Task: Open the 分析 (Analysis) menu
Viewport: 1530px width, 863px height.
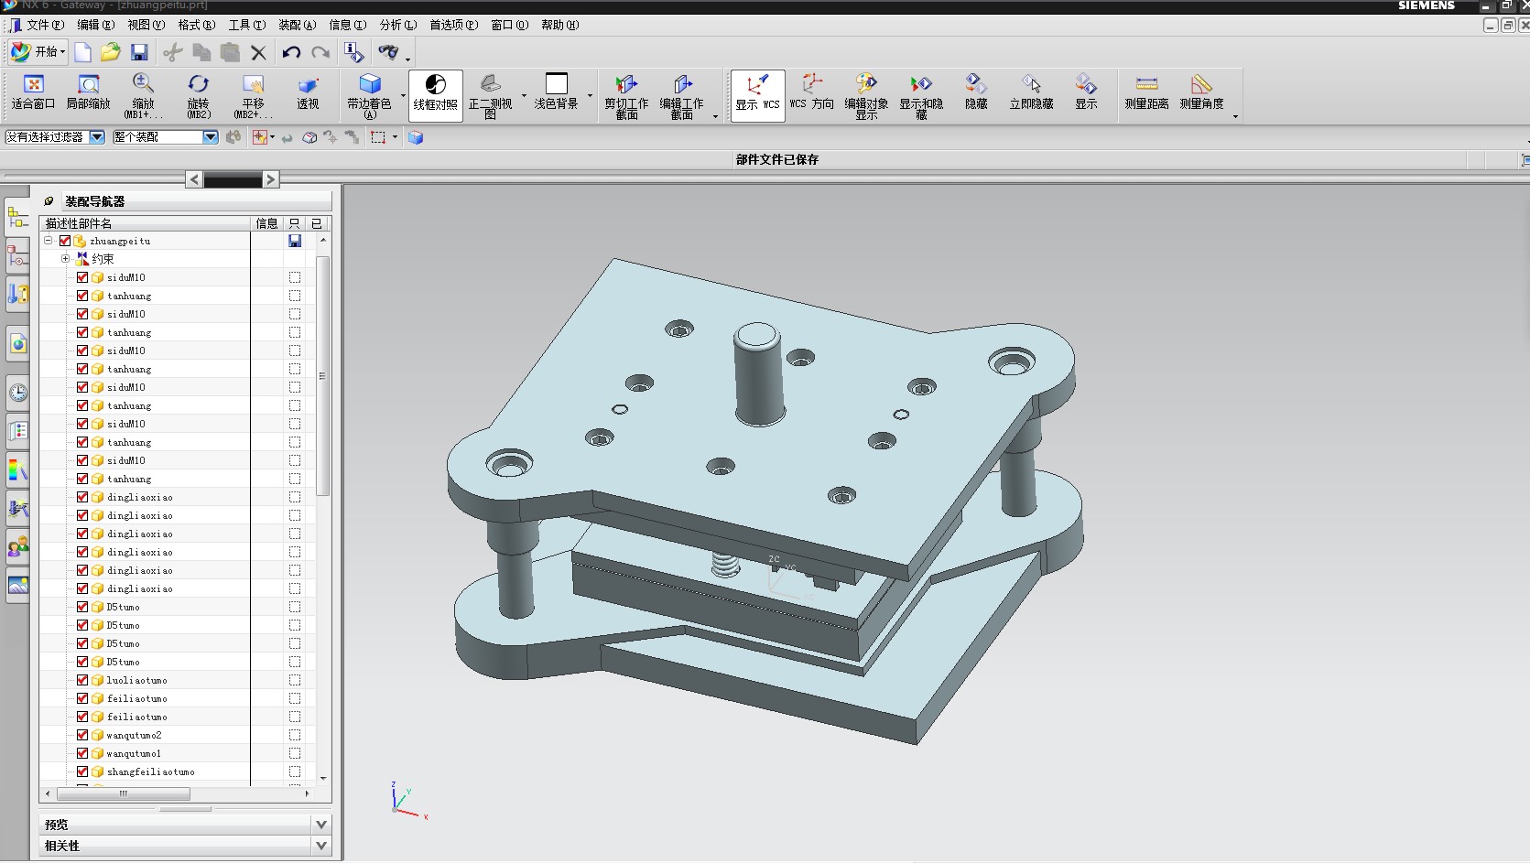Action: (397, 25)
